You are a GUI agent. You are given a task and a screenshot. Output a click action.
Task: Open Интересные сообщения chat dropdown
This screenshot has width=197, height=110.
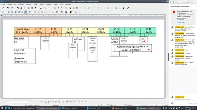[181, 6]
